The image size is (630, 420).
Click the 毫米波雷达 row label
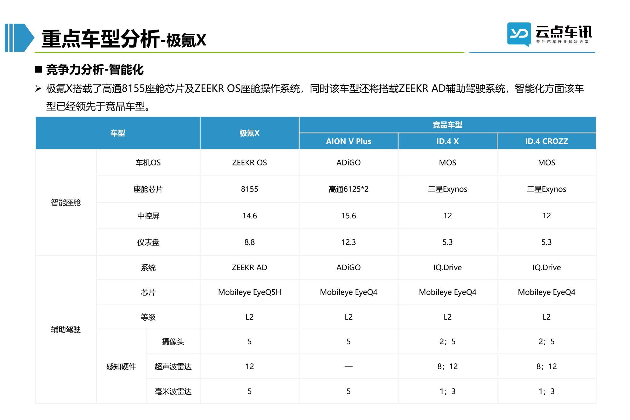[x=173, y=391]
